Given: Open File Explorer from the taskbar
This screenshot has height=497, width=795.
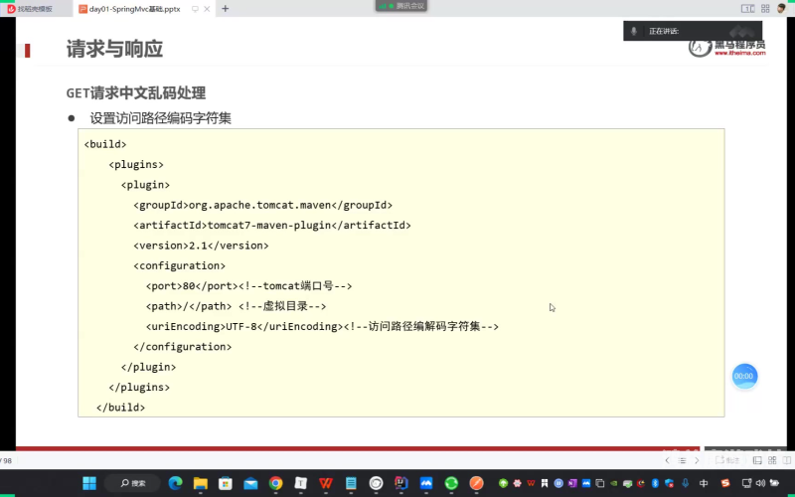Looking at the screenshot, I should pyautogui.click(x=201, y=483).
